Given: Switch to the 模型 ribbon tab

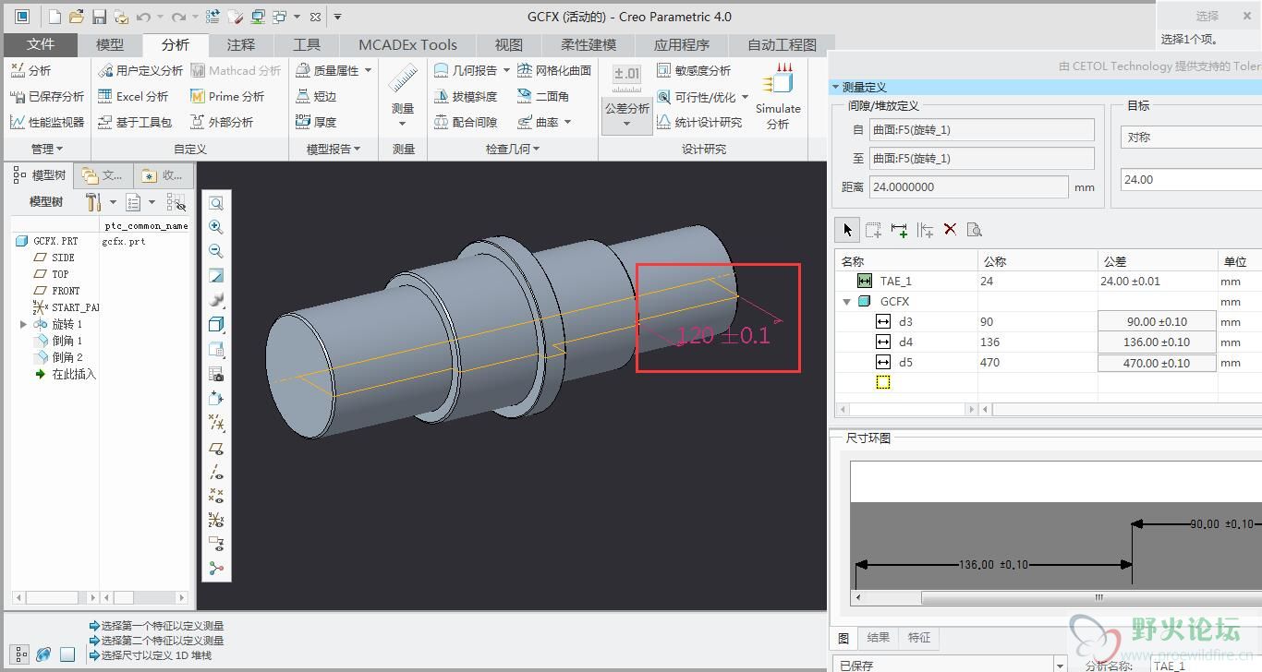Looking at the screenshot, I should pos(110,44).
